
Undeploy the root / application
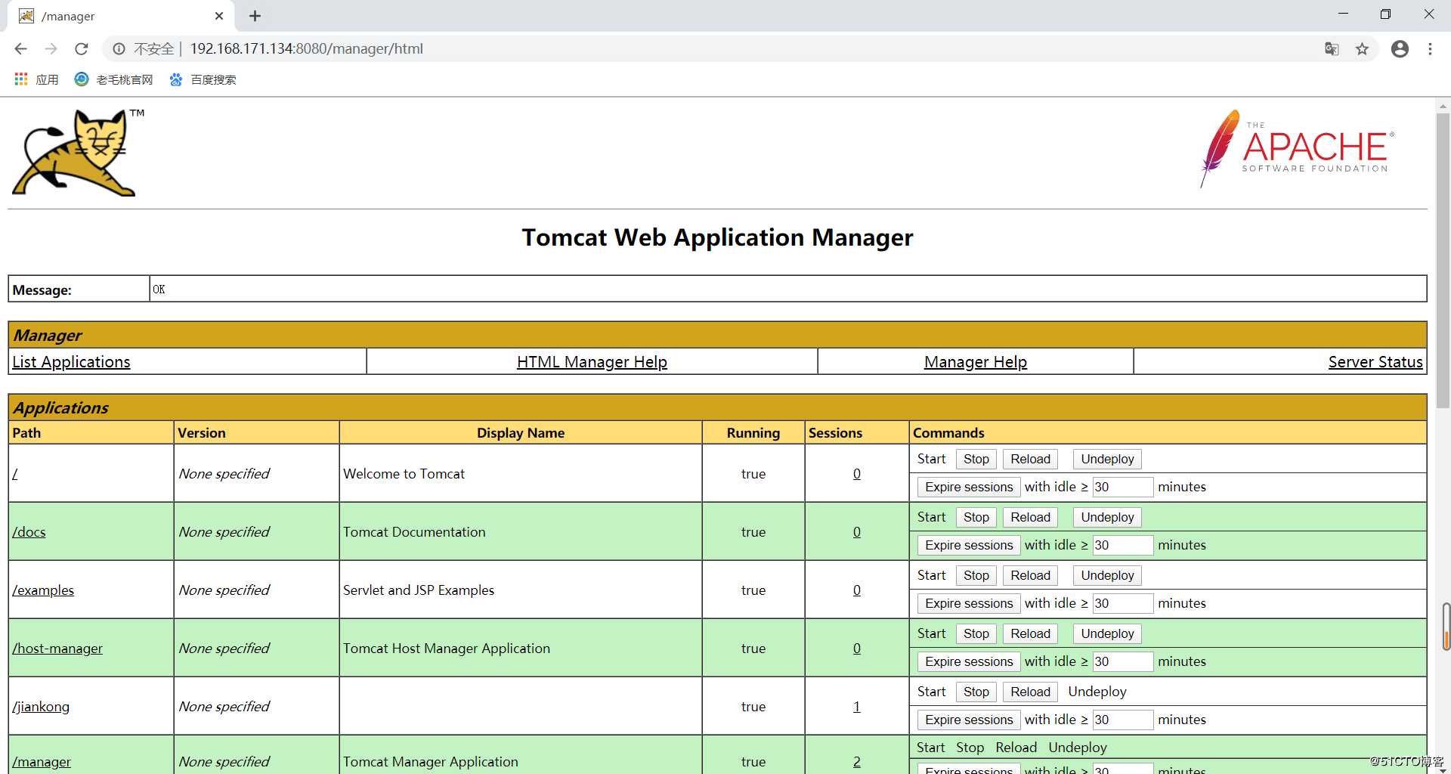[1107, 459]
